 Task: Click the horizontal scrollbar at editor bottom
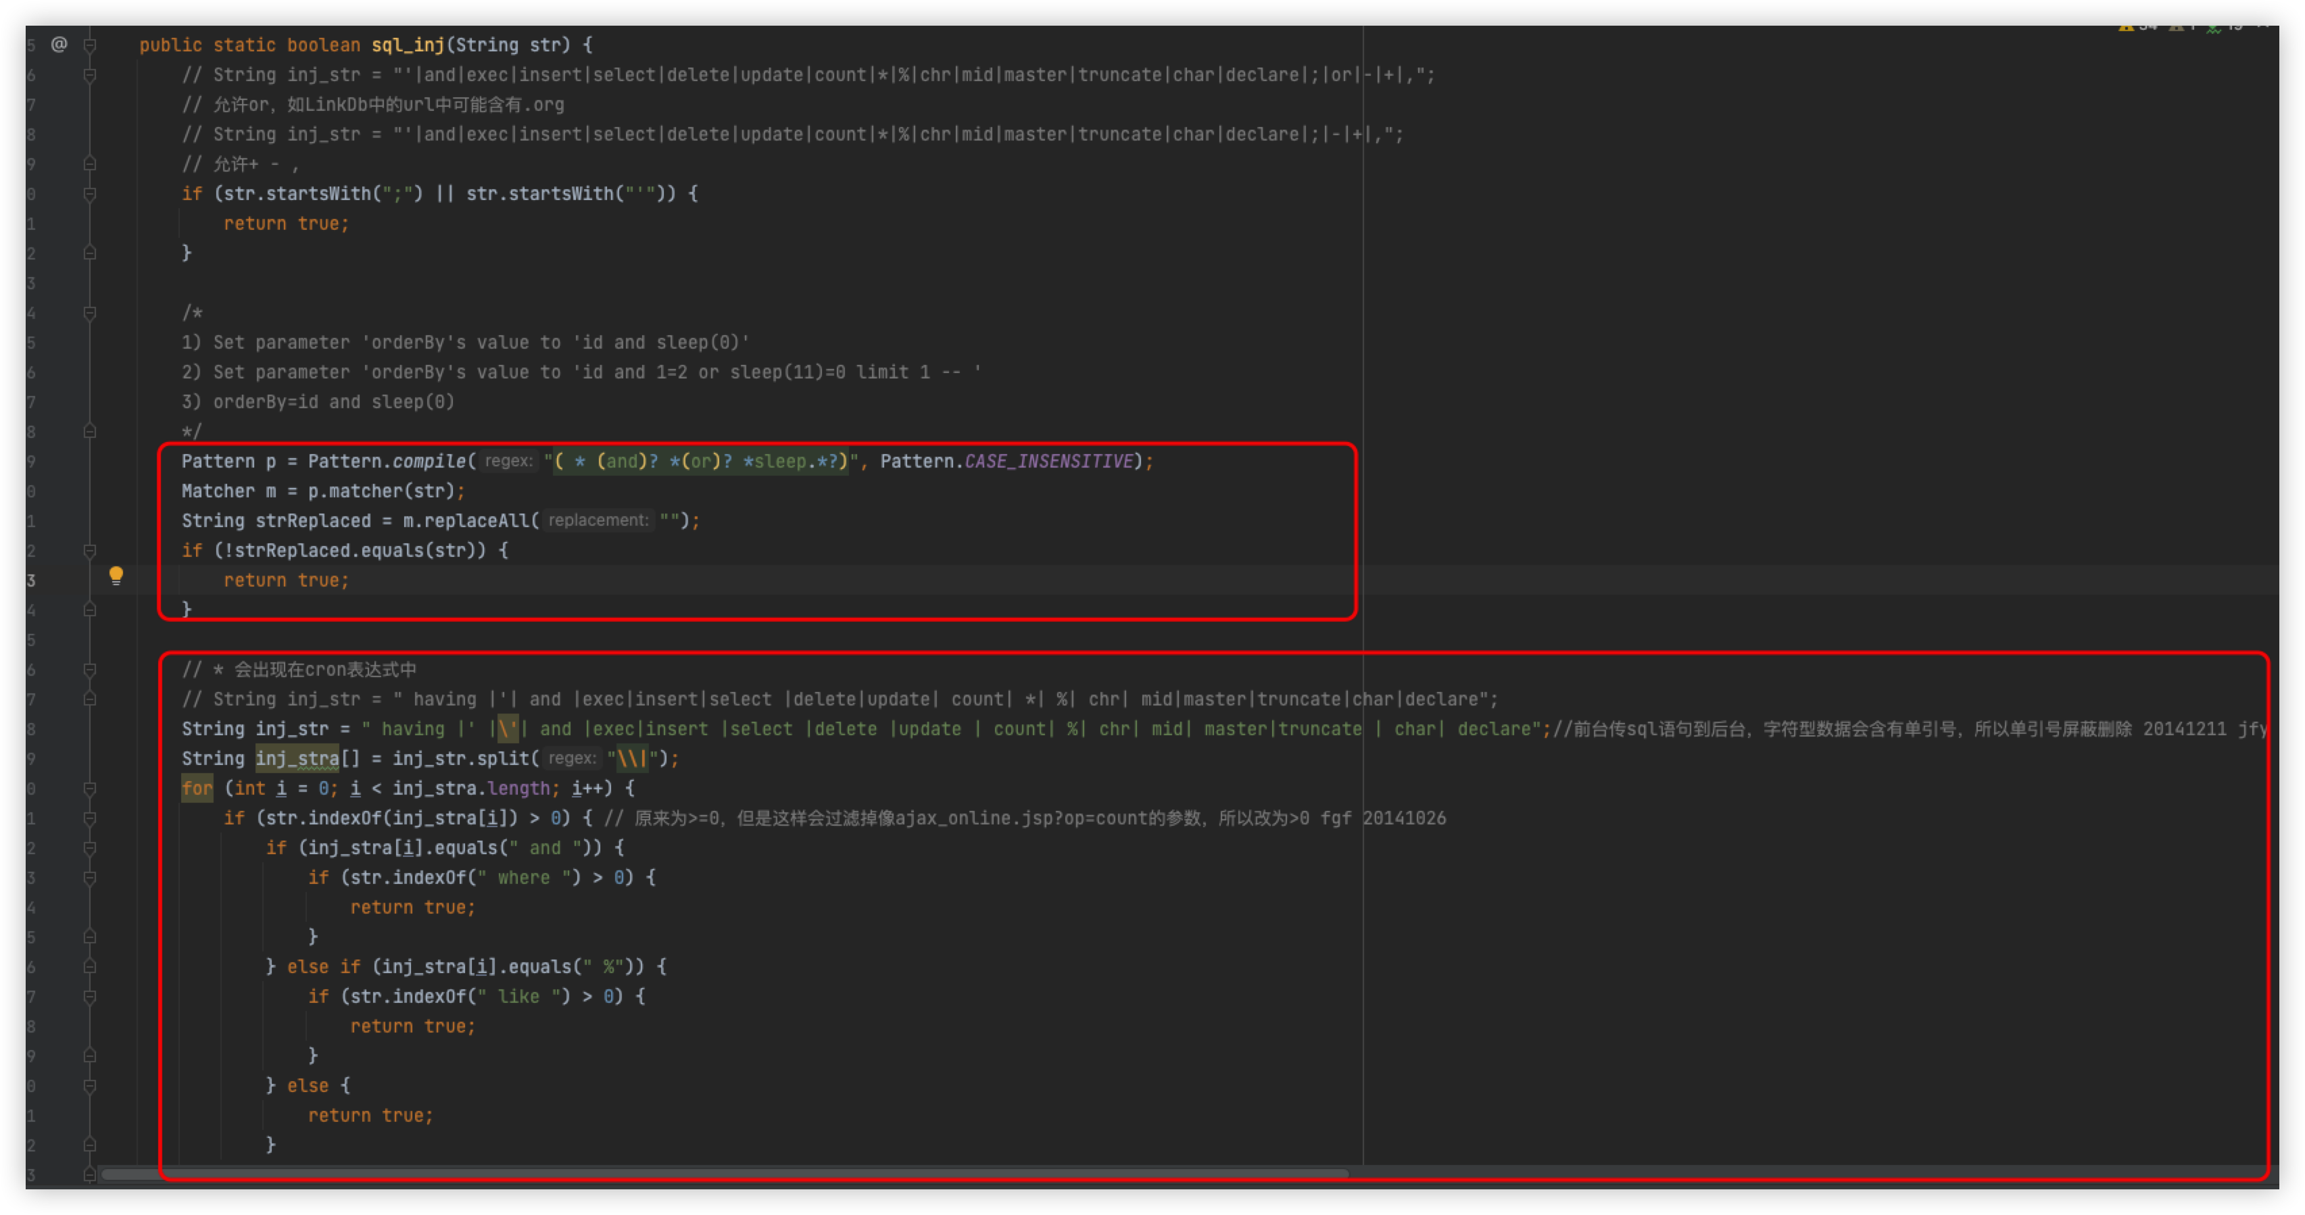tap(725, 1174)
